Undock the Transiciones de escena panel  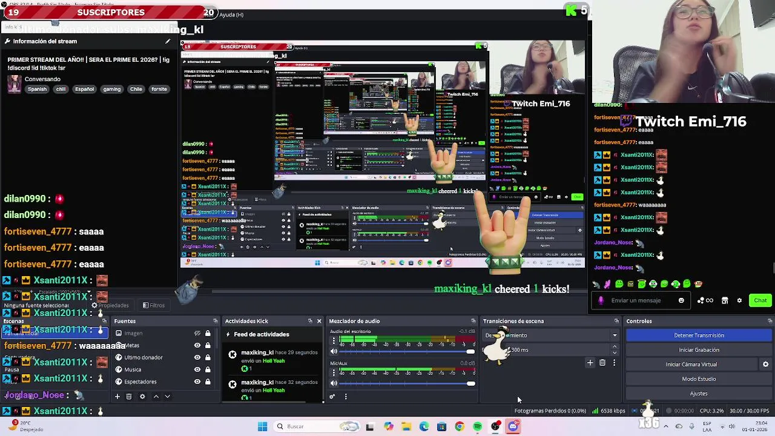(x=616, y=321)
